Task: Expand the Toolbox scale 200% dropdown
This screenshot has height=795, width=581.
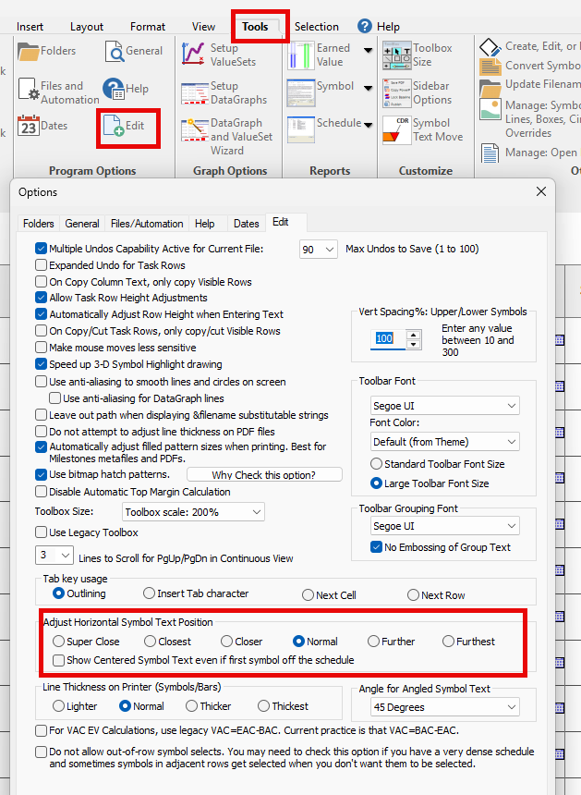Action: click(193, 512)
